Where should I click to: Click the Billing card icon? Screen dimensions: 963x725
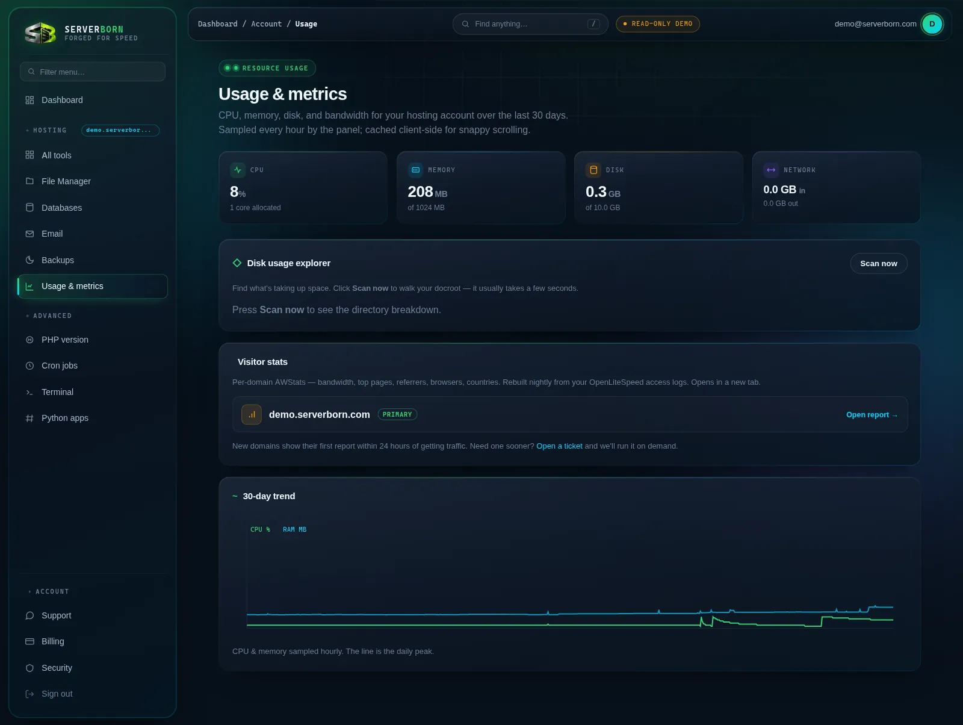click(29, 641)
